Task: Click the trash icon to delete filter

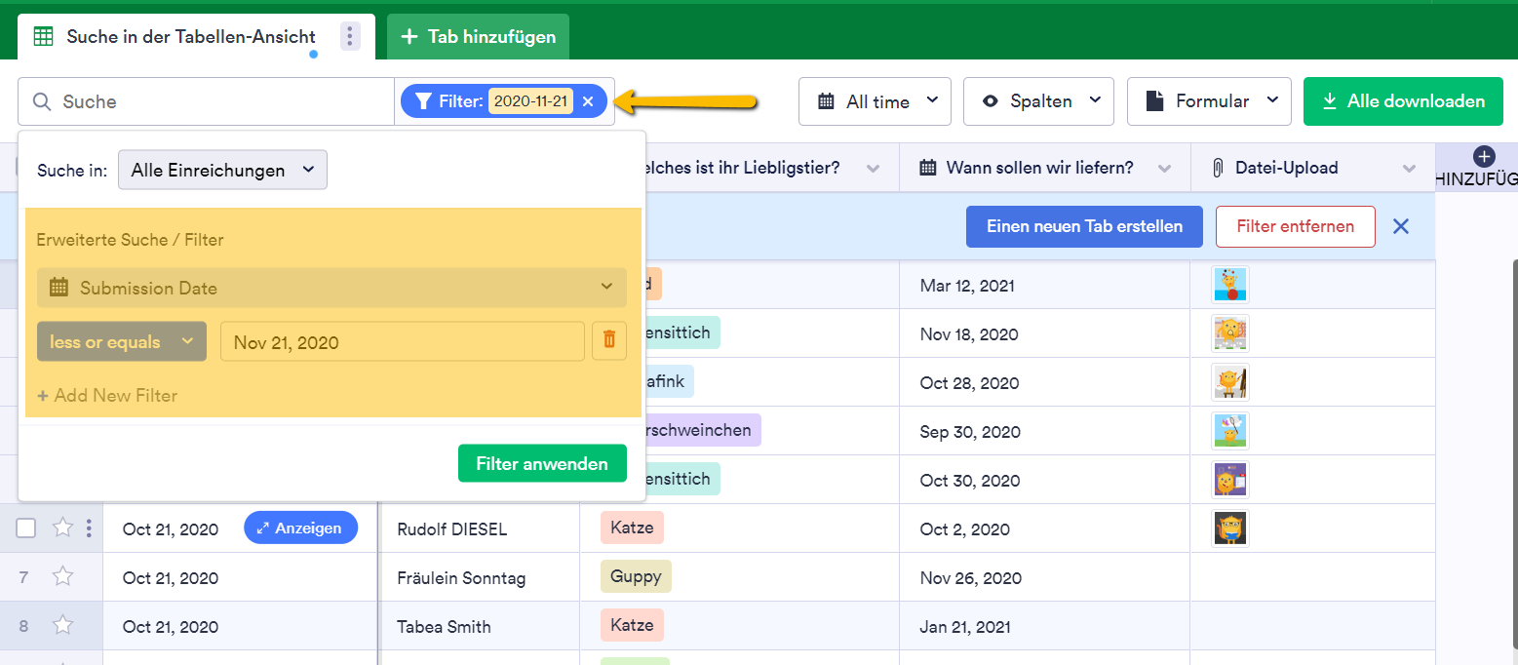Action: pos(609,341)
